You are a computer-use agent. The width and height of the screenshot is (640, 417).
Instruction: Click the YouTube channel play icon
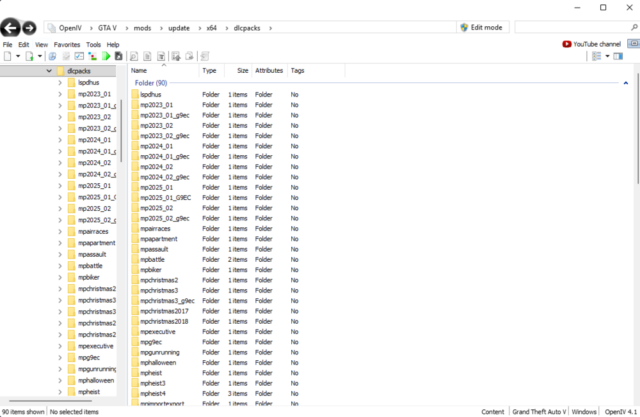pos(566,43)
